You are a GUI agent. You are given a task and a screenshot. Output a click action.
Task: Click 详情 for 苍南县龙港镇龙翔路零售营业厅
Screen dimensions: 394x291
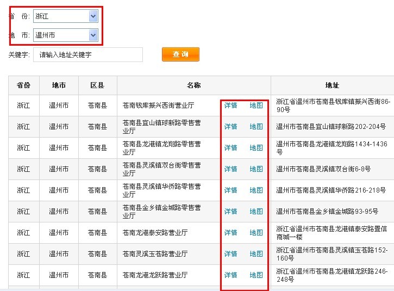(230, 148)
